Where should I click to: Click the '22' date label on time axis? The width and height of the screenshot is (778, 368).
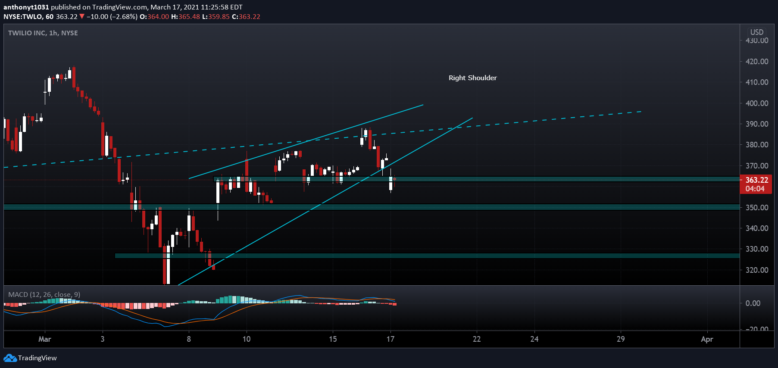(477, 339)
